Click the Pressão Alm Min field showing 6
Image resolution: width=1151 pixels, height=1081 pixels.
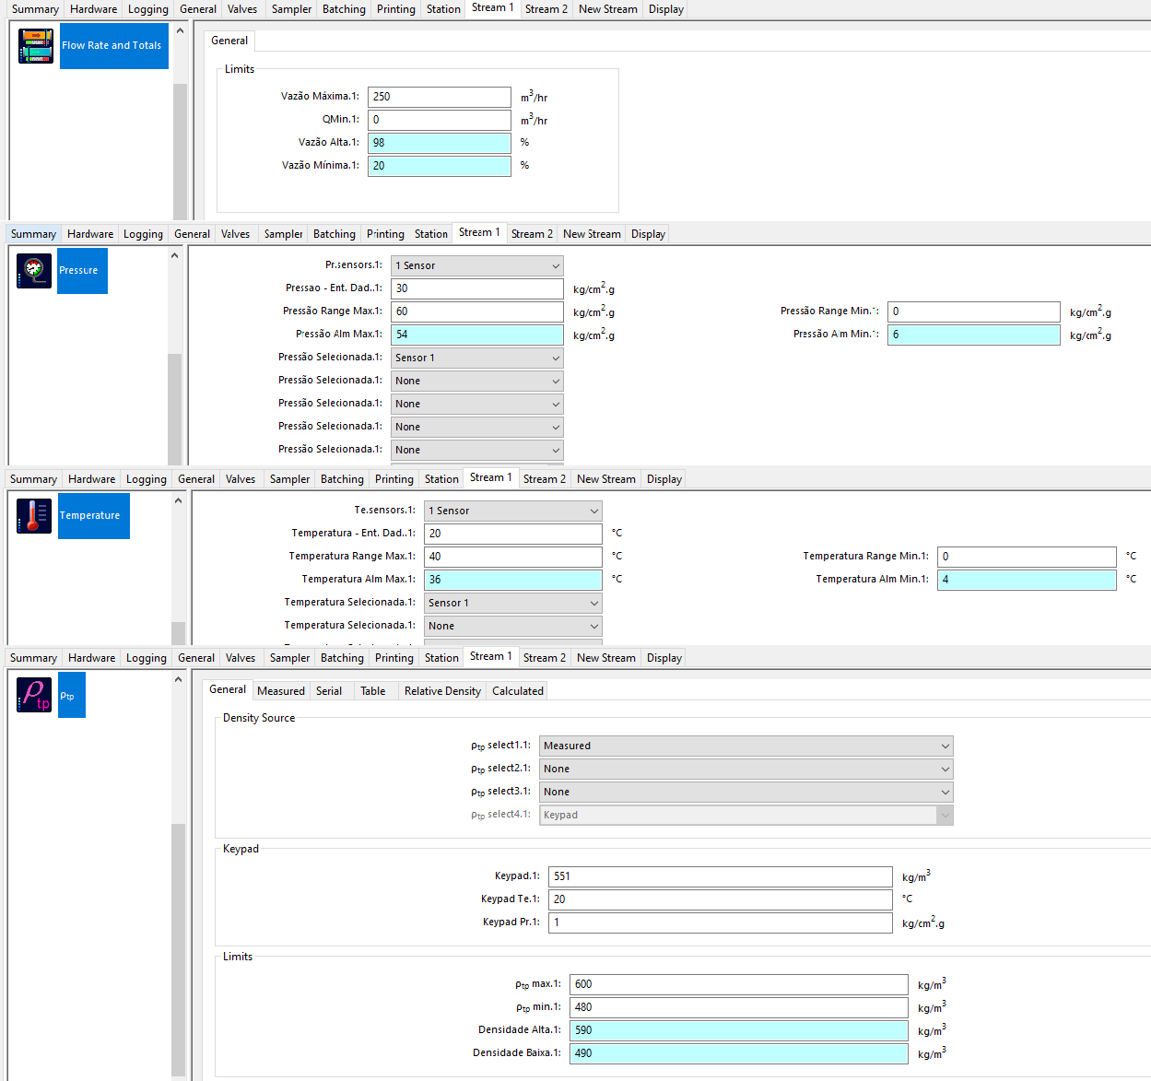pos(974,335)
